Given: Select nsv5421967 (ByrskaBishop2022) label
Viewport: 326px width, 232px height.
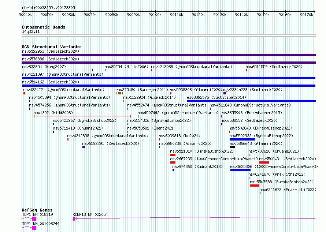Looking at the screenshot, I should coord(85,120).
